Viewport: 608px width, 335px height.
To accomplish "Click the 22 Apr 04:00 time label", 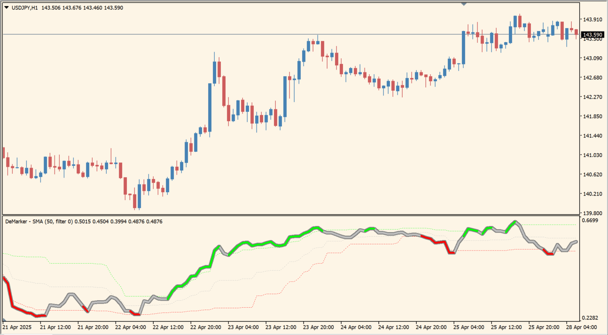I will [131, 327].
